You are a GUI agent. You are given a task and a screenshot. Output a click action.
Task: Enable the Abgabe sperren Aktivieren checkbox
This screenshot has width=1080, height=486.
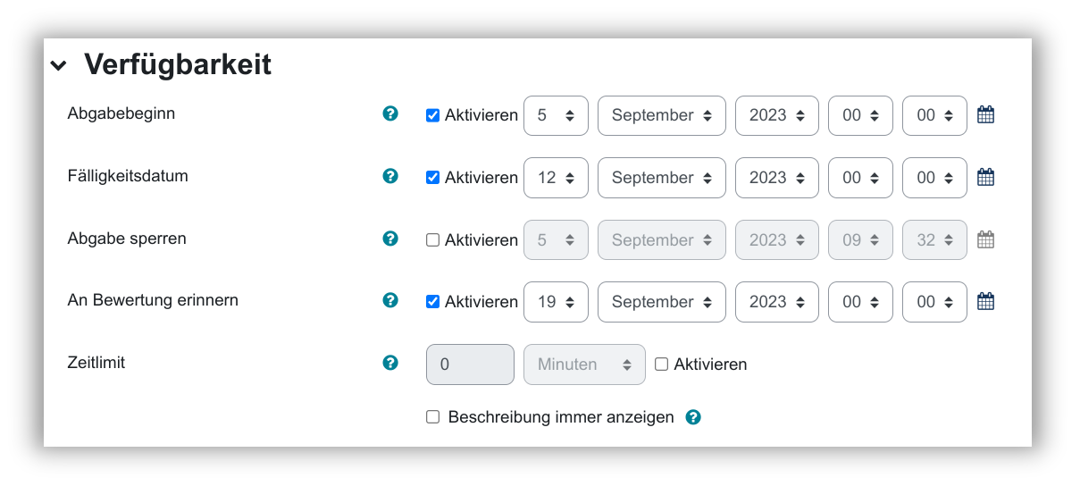[x=433, y=240]
